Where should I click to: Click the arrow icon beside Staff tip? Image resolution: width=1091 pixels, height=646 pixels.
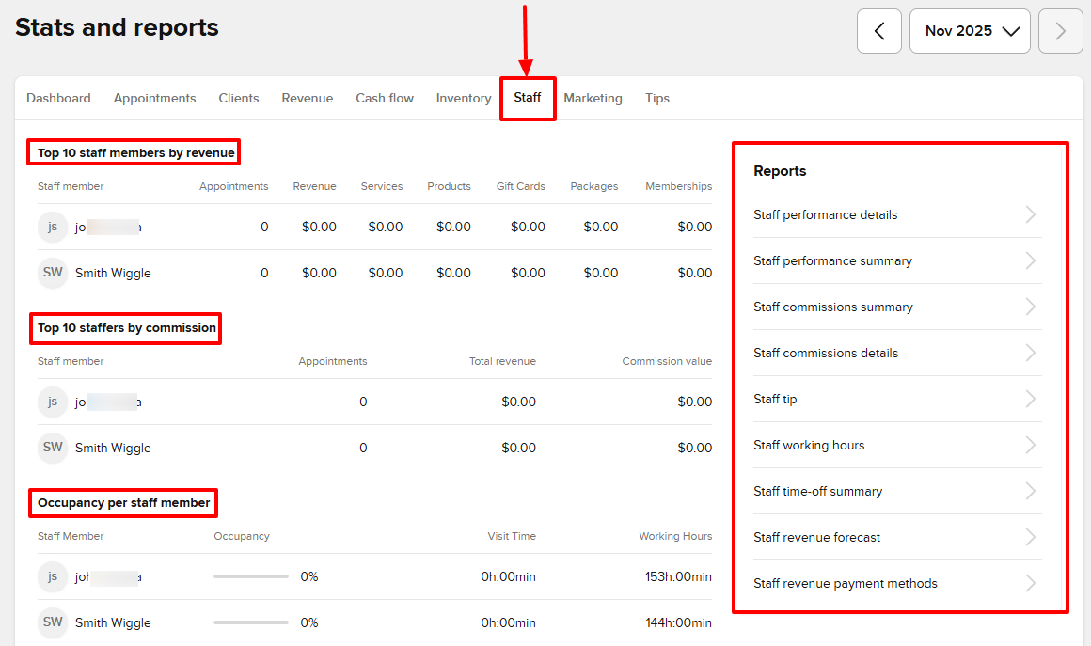click(1031, 399)
